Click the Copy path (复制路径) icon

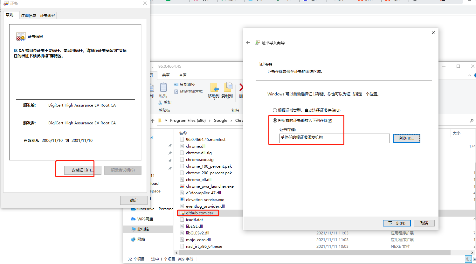point(176,85)
